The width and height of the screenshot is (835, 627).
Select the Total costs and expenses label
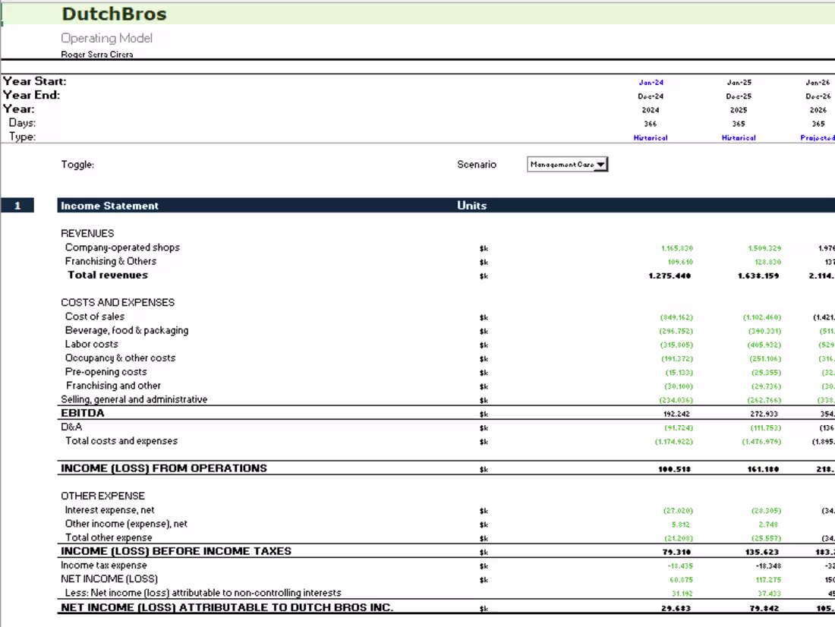point(121,441)
